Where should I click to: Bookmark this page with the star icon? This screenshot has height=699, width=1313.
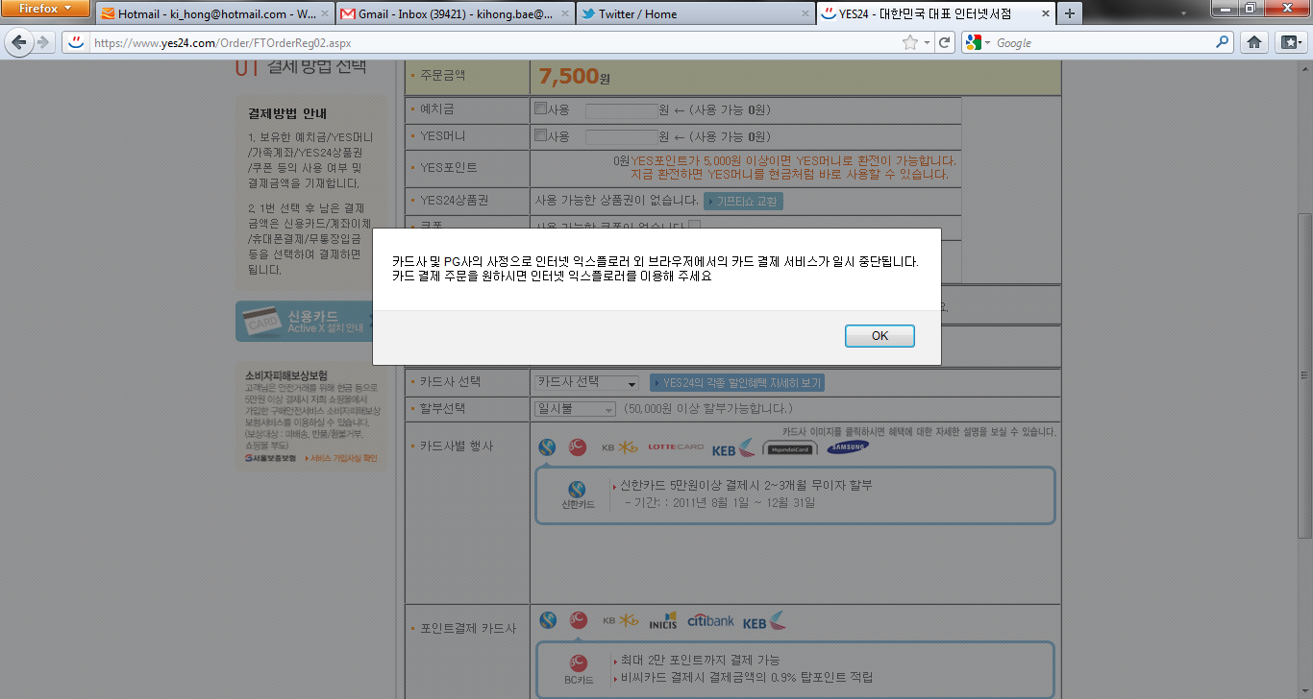pyautogui.click(x=909, y=42)
